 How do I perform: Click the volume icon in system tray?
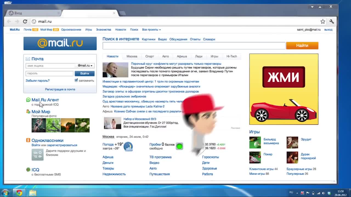(x=324, y=193)
